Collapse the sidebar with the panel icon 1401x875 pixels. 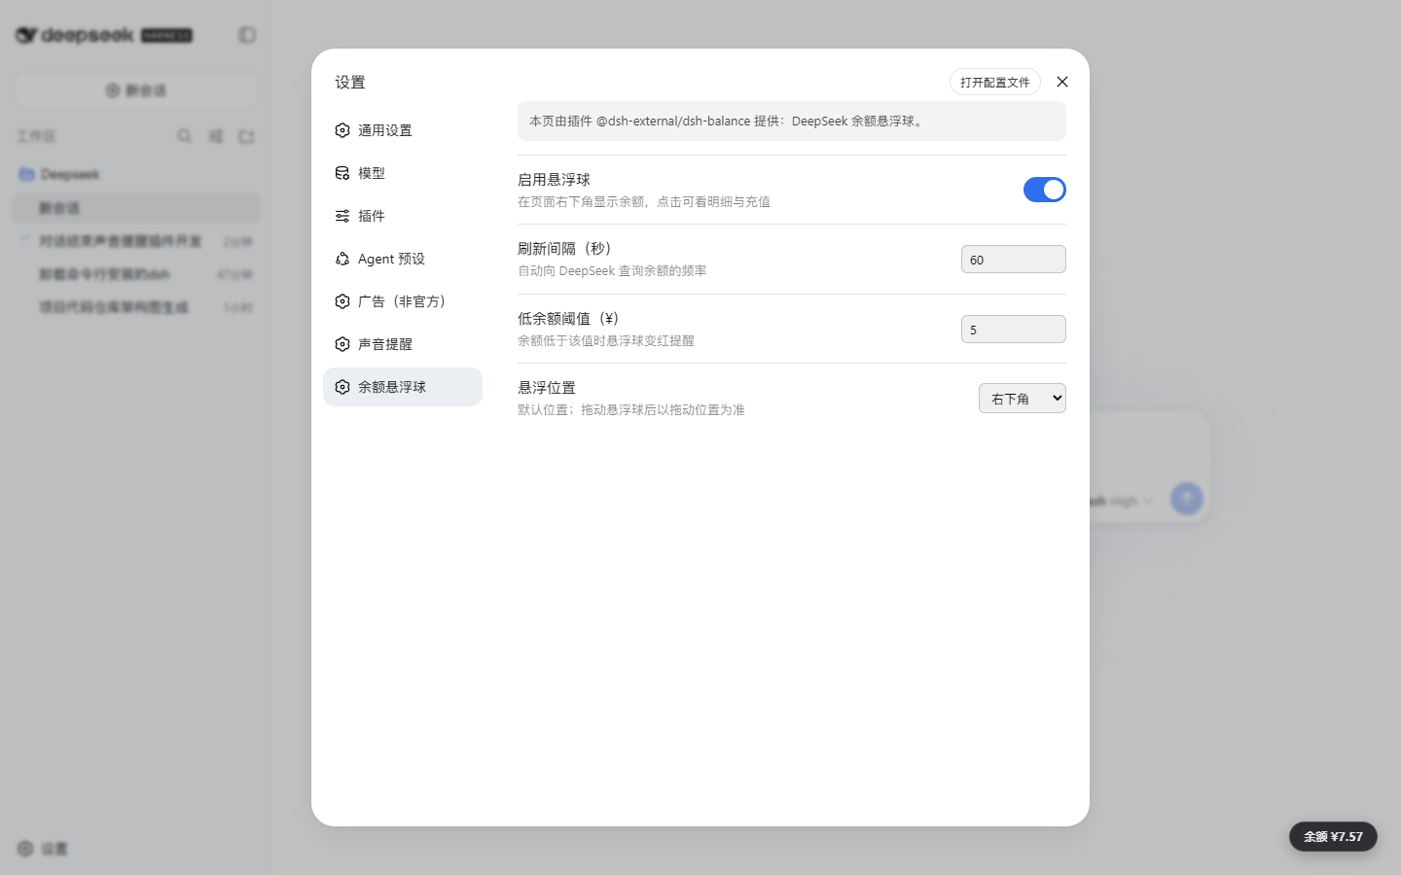(x=247, y=35)
